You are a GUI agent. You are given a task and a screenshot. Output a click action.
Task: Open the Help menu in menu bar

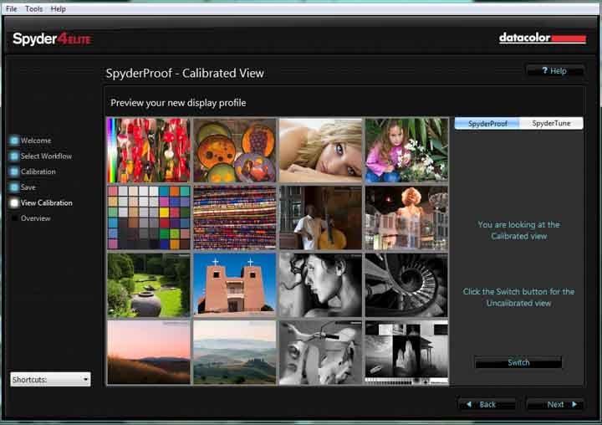click(58, 9)
